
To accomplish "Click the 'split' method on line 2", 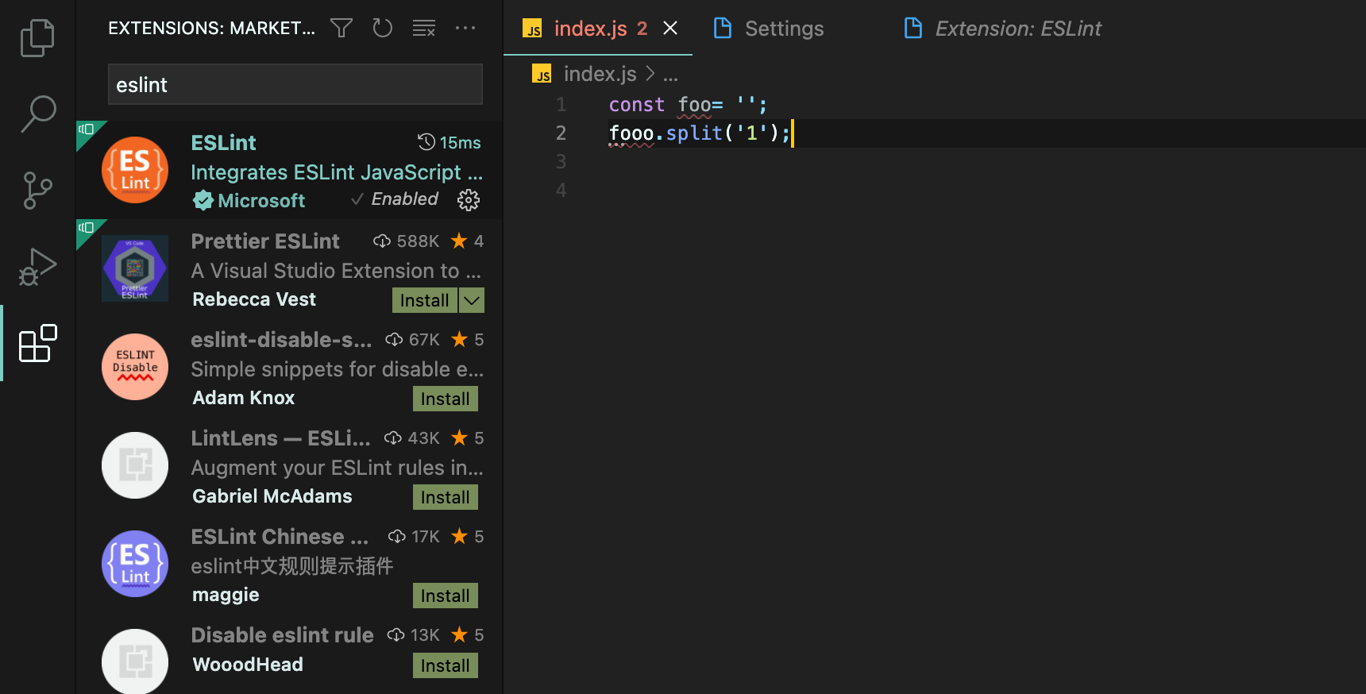I will [694, 133].
